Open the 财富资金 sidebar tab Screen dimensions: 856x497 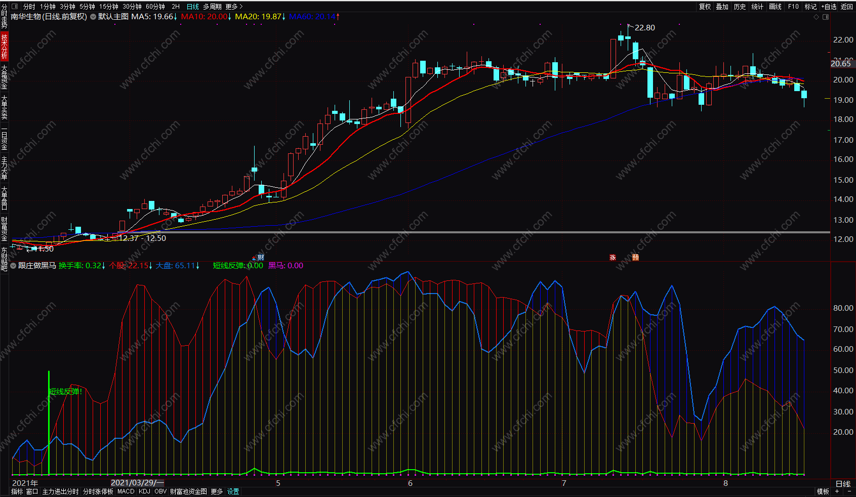[x=4, y=229]
